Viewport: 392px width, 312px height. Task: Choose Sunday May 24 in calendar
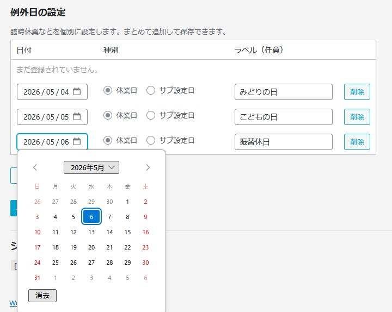point(37,263)
